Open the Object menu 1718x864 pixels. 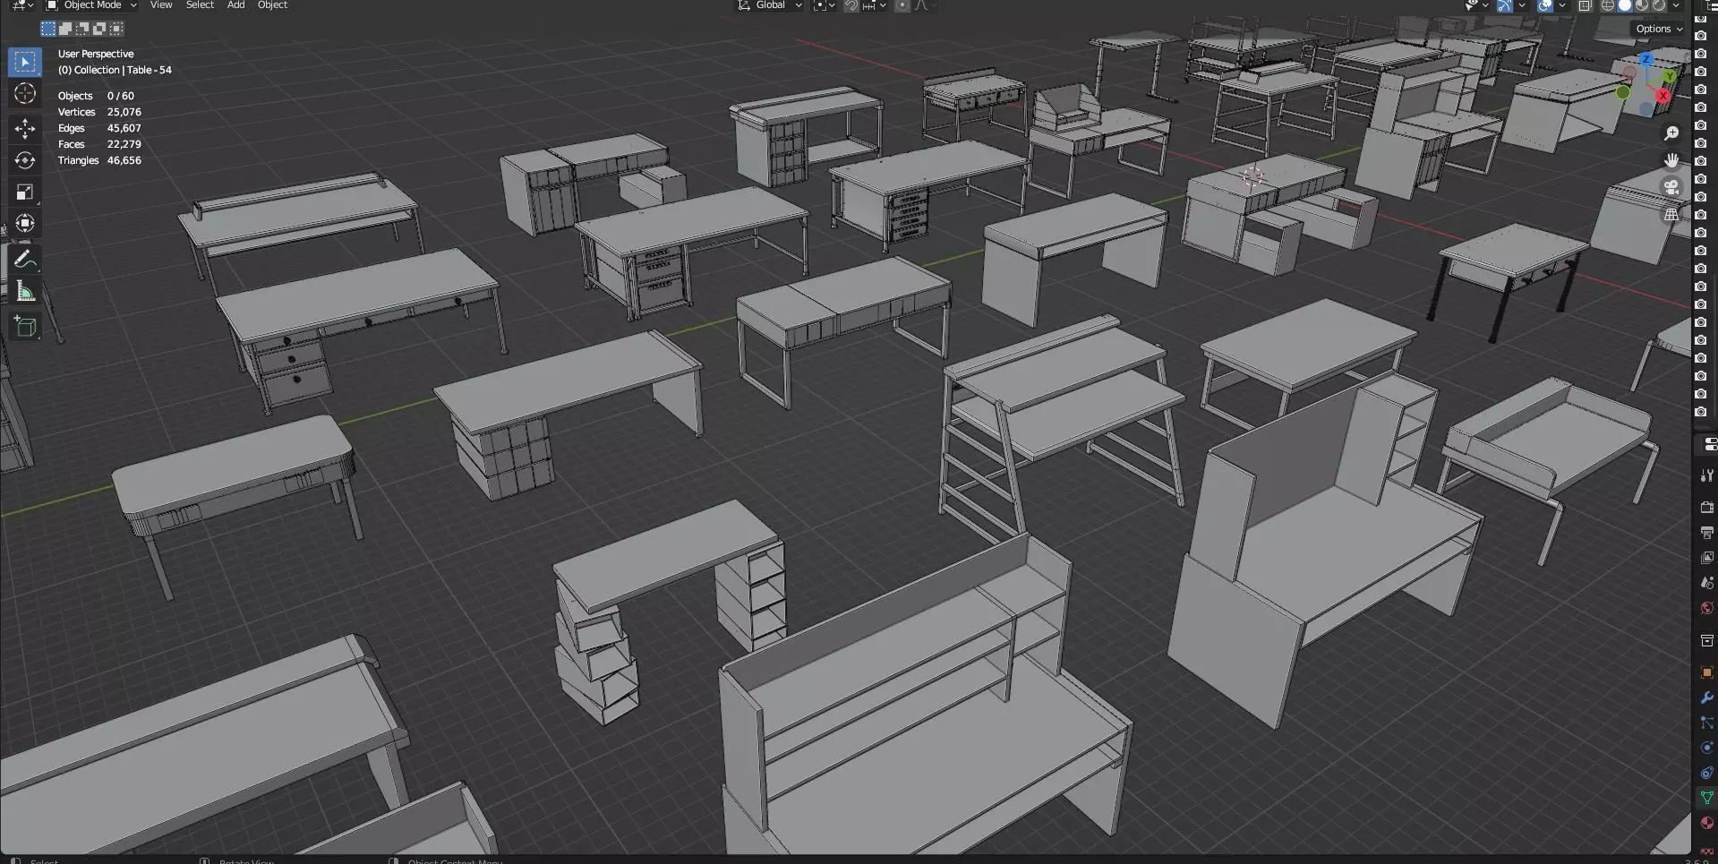pos(272,5)
